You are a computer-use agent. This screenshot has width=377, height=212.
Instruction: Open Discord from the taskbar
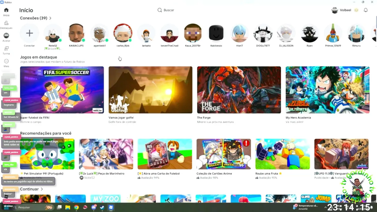click(x=94, y=207)
